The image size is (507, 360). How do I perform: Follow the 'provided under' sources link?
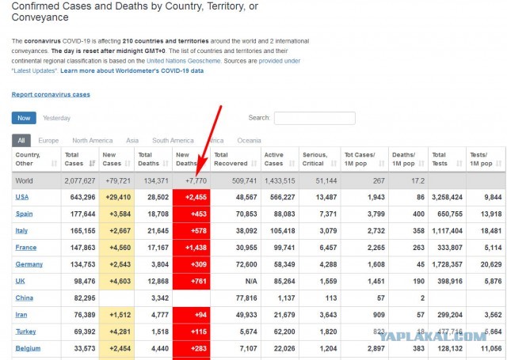(x=280, y=61)
